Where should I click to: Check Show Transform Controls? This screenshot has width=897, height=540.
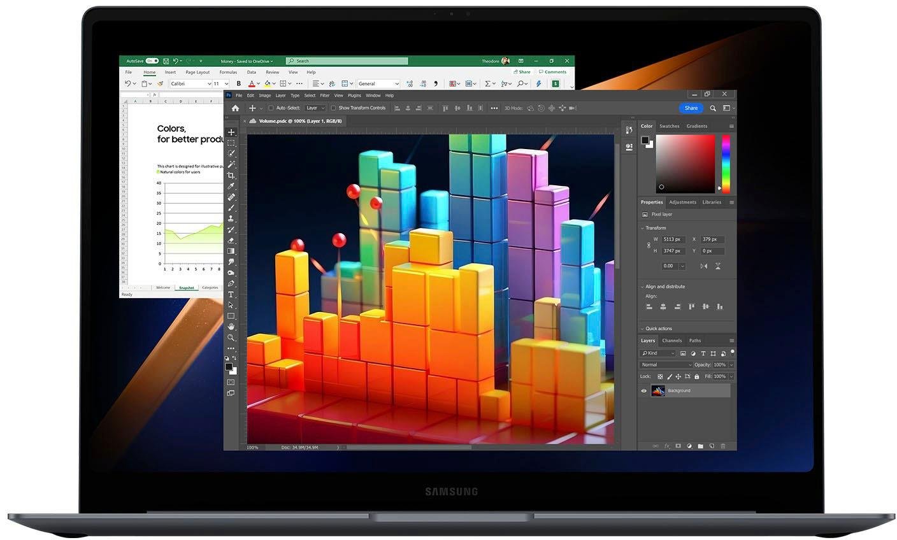[333, 108]
